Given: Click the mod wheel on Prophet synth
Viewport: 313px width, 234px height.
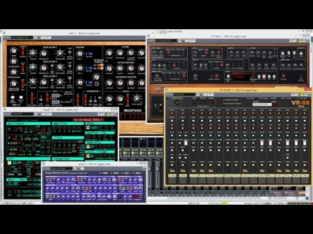Looking at the screenshot, I should point(161,108).
